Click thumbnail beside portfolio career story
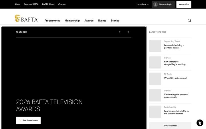This screenshot has width=206, height=129. click(155, 46)
